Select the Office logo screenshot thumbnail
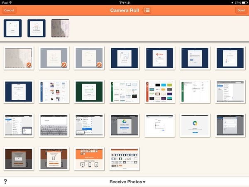Image resolution: width=249 pixels, height=187 pixels. pos(160,58)
